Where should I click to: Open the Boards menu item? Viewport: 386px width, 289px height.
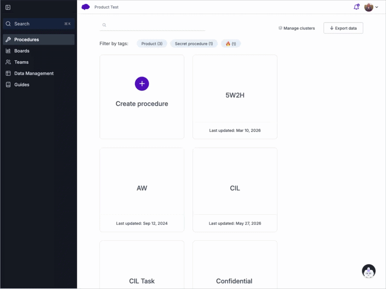point(39,51)
